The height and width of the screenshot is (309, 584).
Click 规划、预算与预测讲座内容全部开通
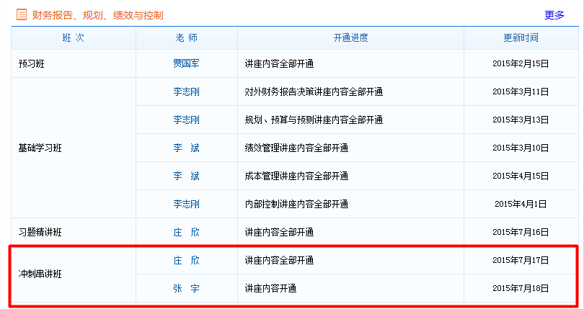pos(314,120)
